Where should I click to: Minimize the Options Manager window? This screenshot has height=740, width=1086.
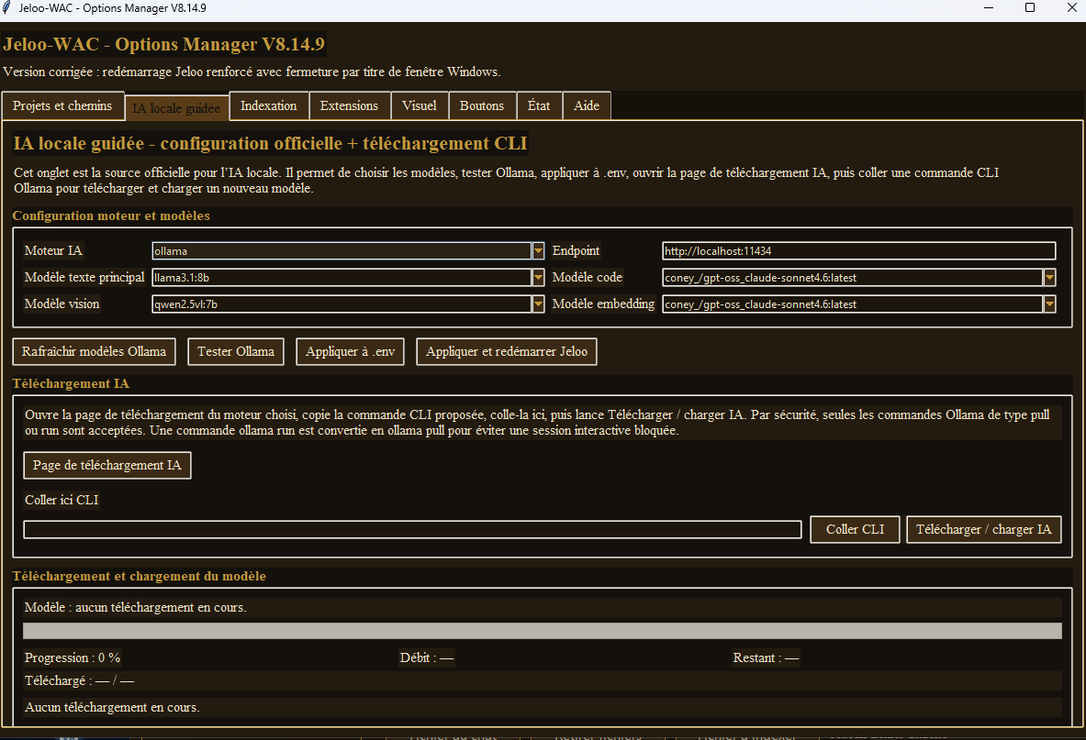pos(989,7)
